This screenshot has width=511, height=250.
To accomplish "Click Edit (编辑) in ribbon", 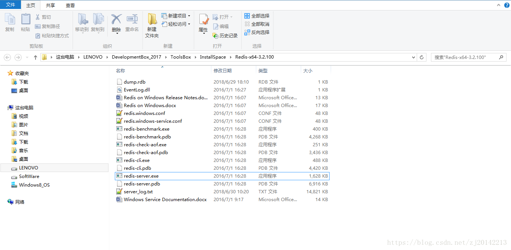I will (221, 26).
